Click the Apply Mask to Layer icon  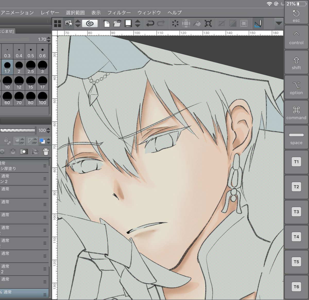(35, 152)
